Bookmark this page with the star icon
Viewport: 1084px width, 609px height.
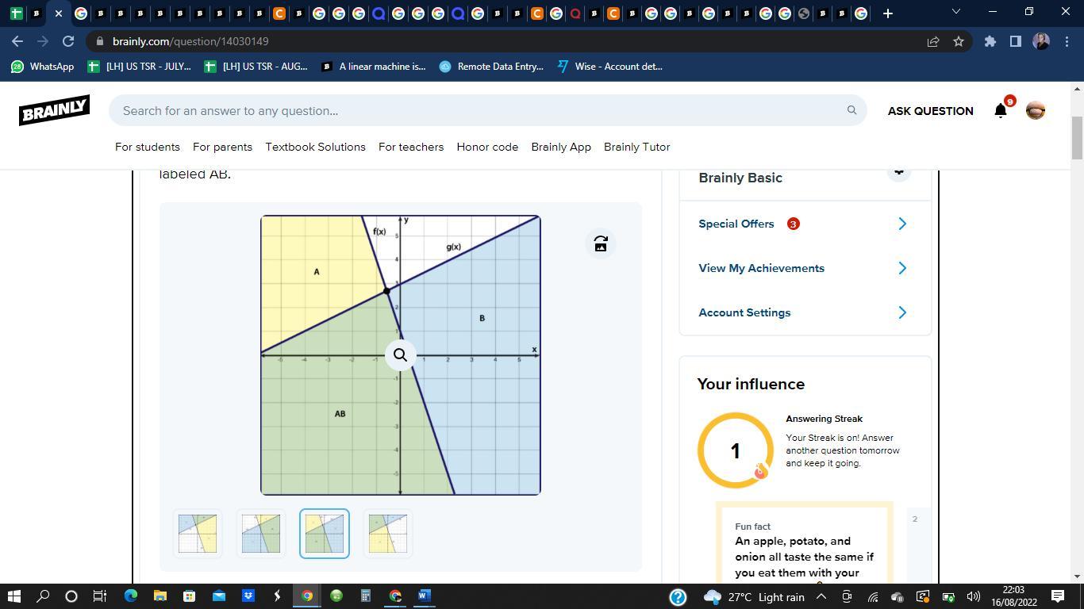tap(959, 41)
